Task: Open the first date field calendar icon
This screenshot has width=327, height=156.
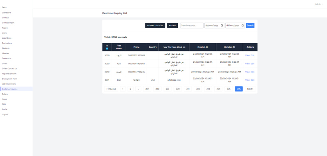Action: (222, 26)
